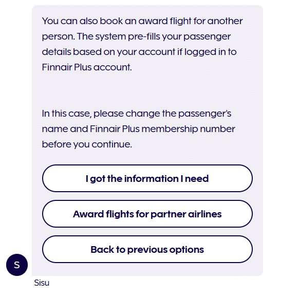This screenshot has height=297, width=298.
Task: Click the line starting "In this case, please change"
Action: [137, 114]
